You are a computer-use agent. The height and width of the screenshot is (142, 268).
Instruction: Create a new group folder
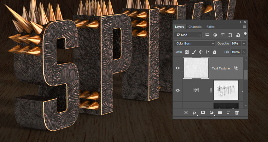point(220,112)
